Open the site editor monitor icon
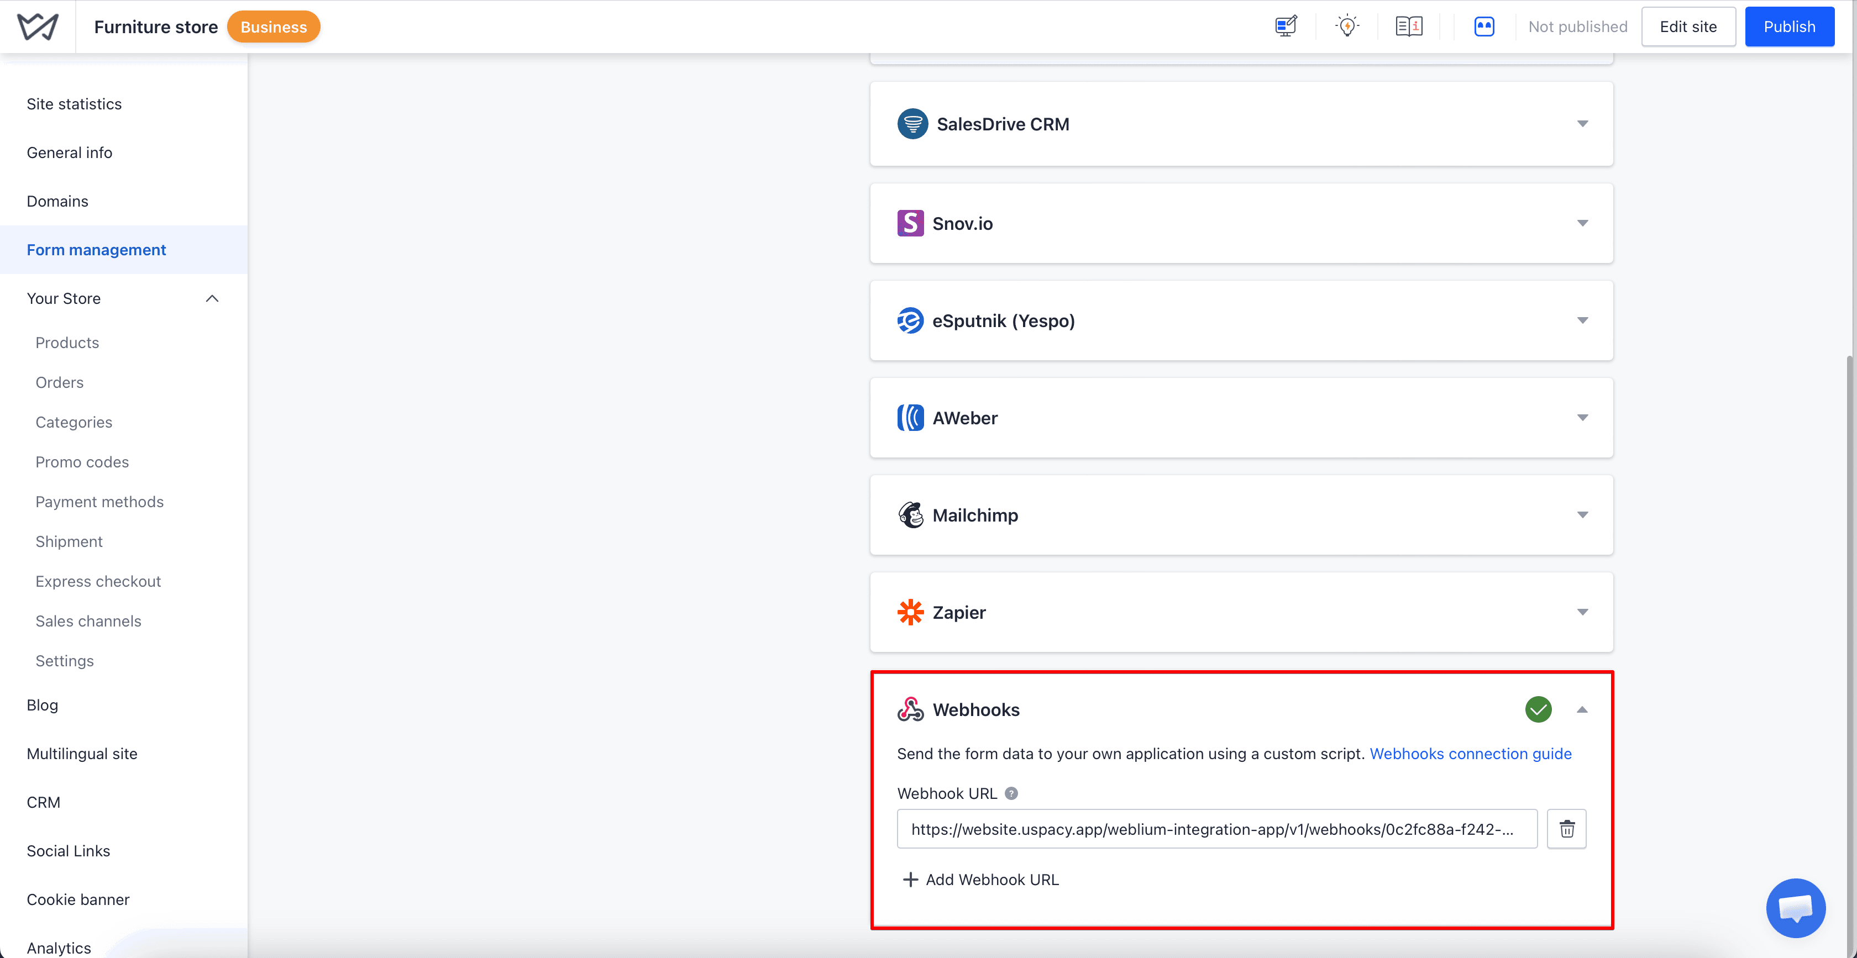 1286,27
